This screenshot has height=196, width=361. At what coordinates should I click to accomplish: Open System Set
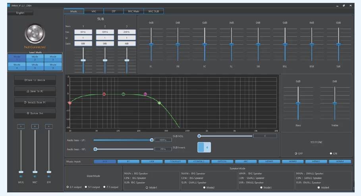click(35, 113)
